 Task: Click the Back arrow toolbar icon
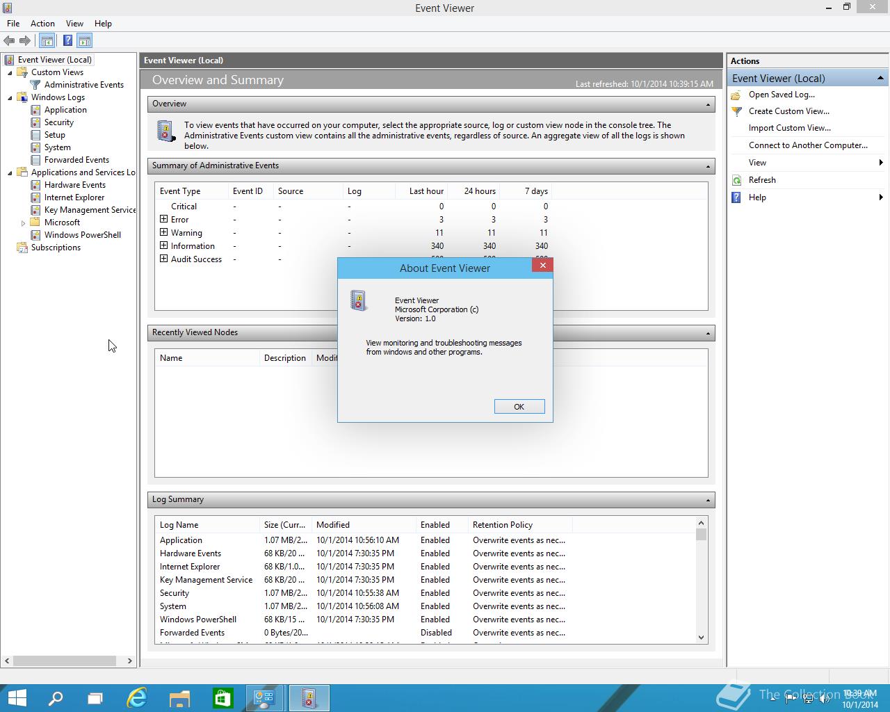point(9,41)
